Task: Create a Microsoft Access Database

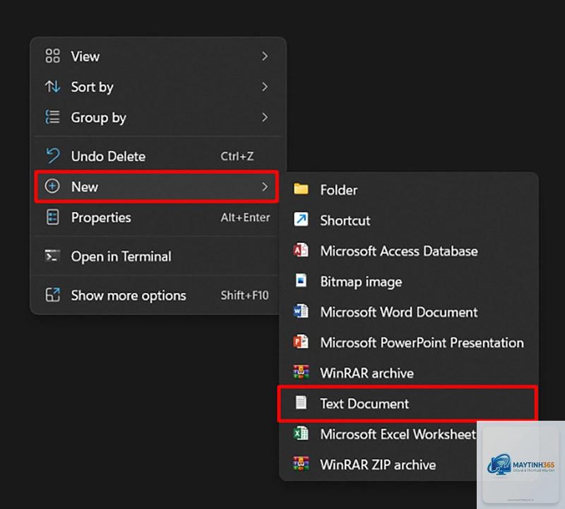Action: click(409, 251)
